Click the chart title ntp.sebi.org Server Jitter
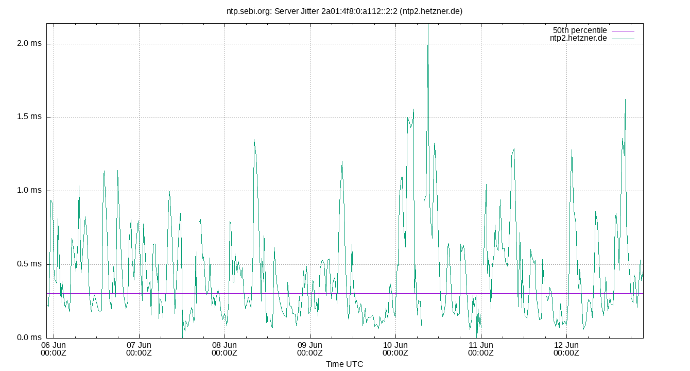 (x=344, y=11)
